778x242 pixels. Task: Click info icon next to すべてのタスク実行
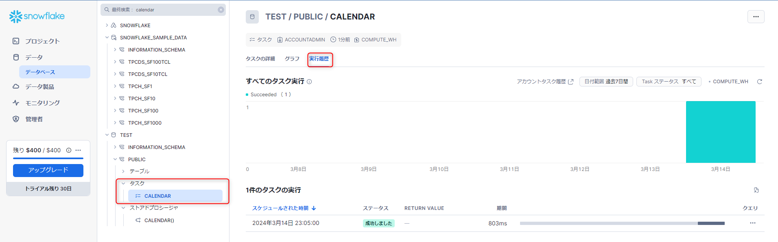309,82
